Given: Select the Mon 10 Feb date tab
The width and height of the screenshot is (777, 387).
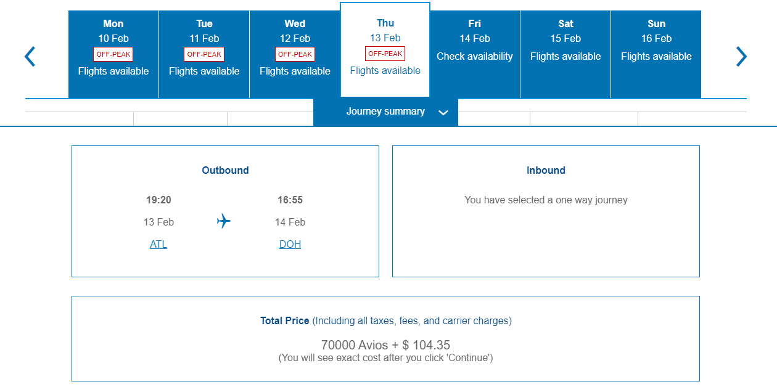Looking at the screenshot, I should (113, 37).
